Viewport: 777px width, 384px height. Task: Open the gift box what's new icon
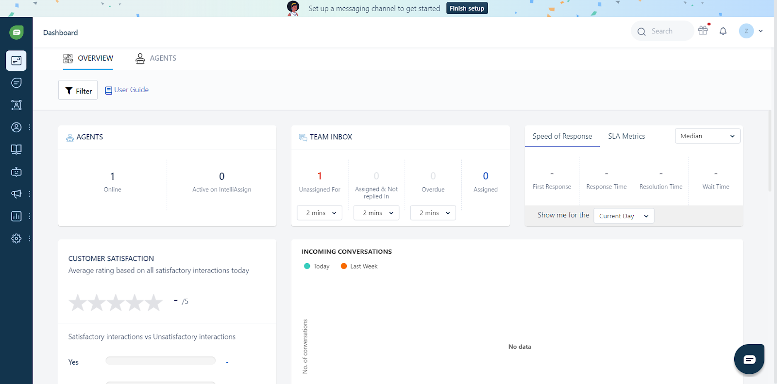[703, 31]
